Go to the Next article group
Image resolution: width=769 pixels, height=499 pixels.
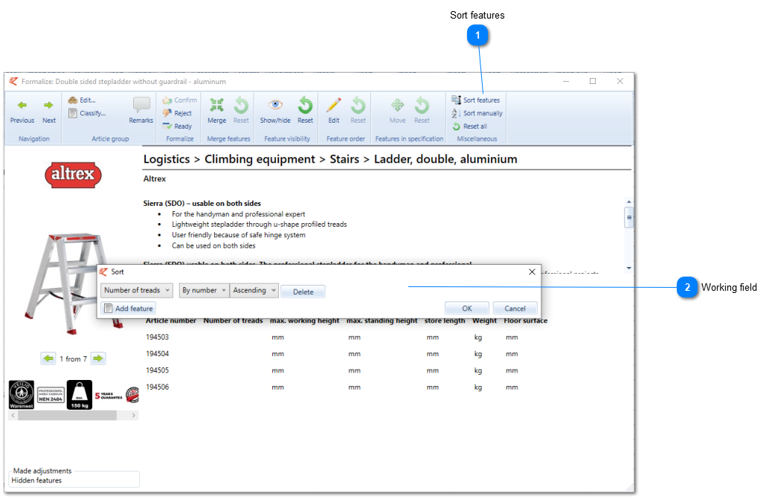[x=48, y=112]
